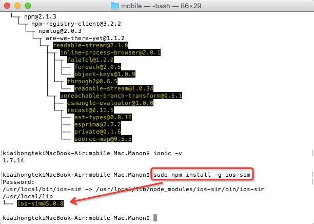Click the red close window button
Screen dimensions: 314x224
7,6
